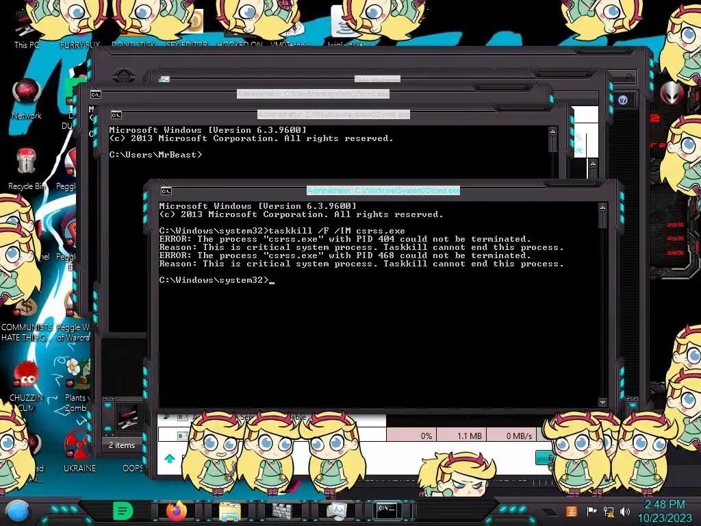Viewport: 701px width, 526px height.
Task: Open Task Manager's blue help question icon
Action: 623,100
